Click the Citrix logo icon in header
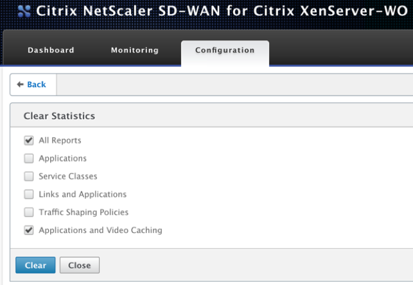Screen dimensions: 413x285 click(24, 12)
